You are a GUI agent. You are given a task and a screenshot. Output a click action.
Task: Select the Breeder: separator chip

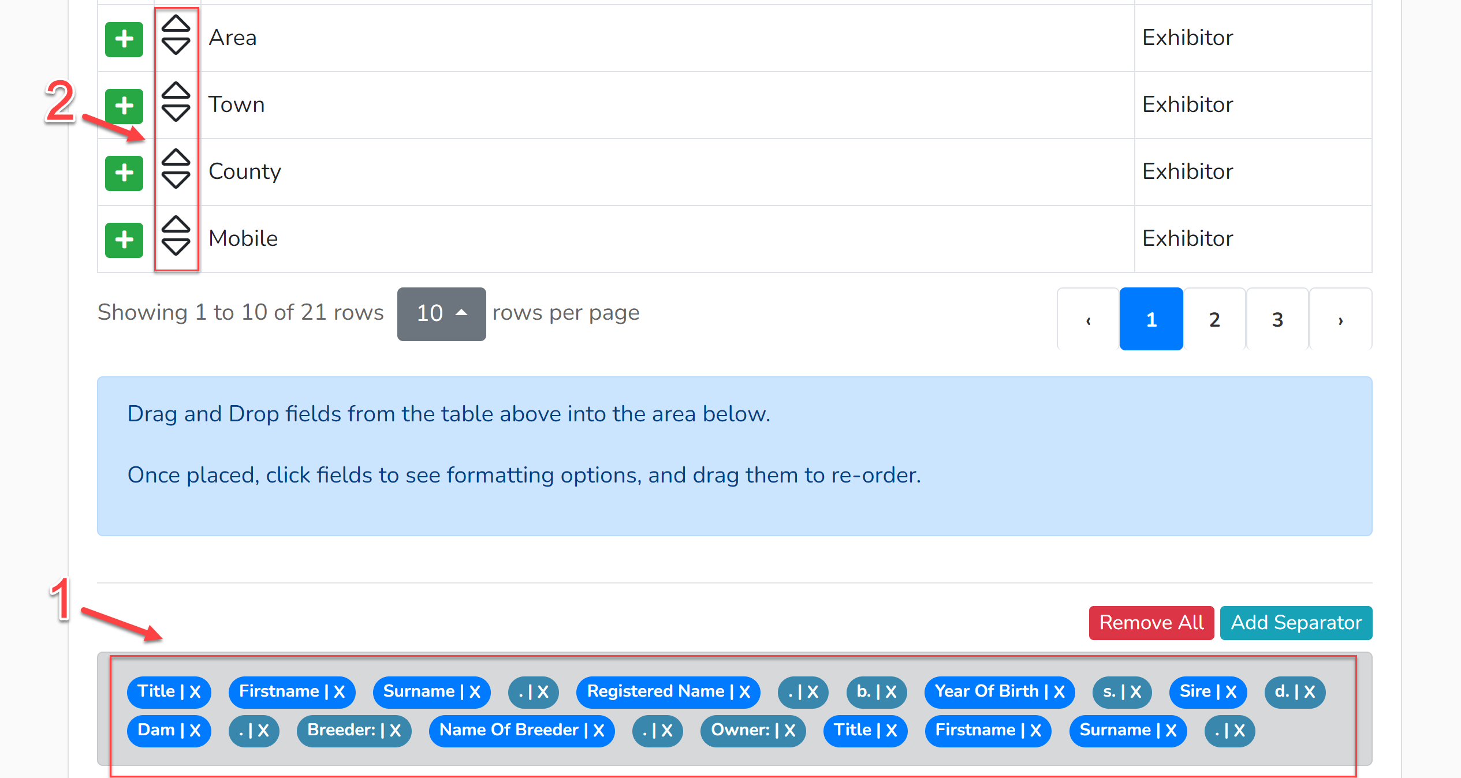(x=354, y=730)
